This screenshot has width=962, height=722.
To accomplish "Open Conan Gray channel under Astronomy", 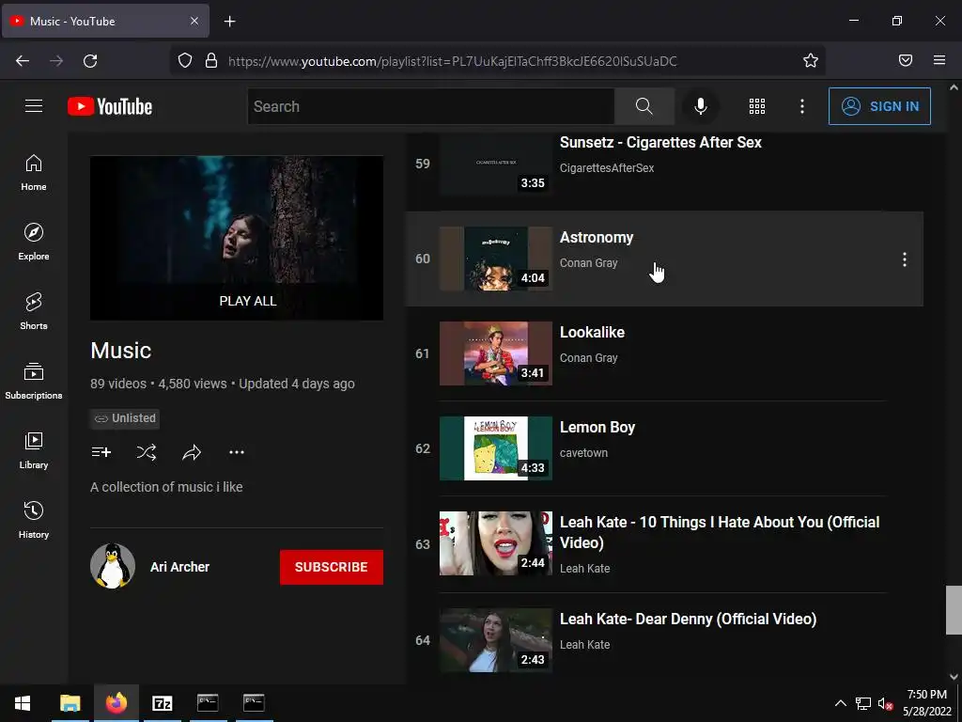I will click(588, 263).
